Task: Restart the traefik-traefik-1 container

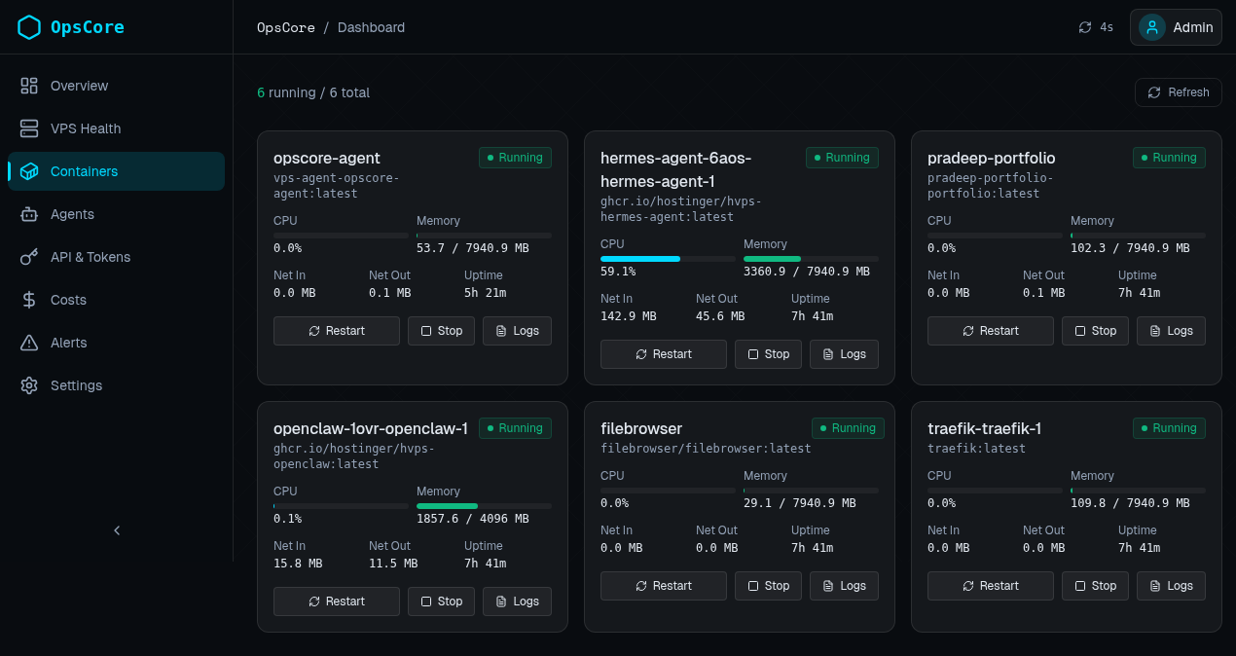Action: (x=991, y=586)
